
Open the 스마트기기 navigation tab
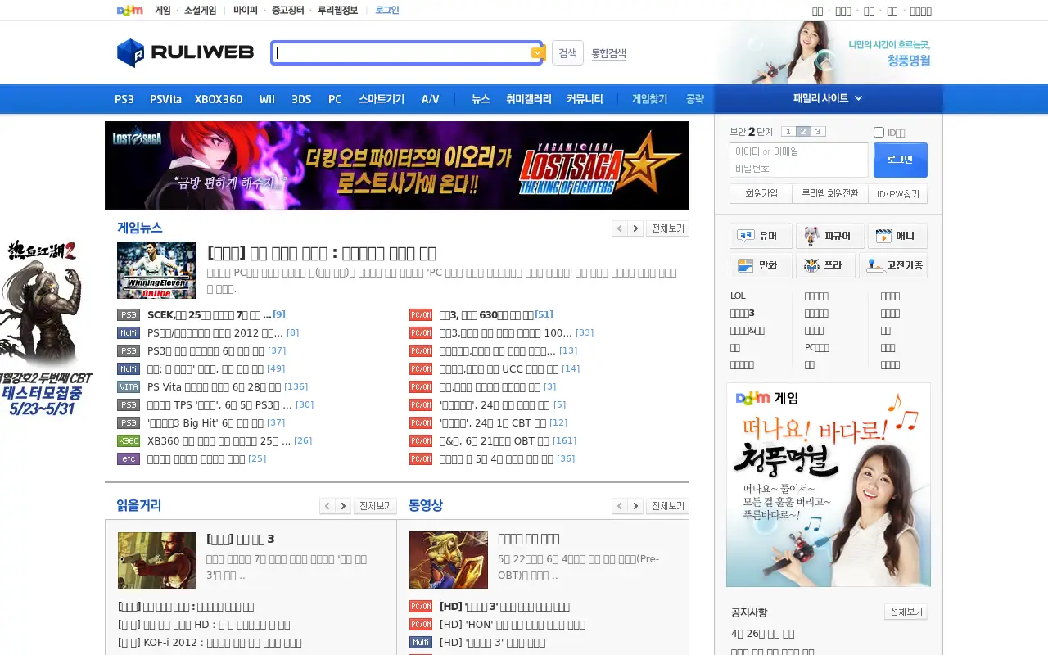click(382, 99)
